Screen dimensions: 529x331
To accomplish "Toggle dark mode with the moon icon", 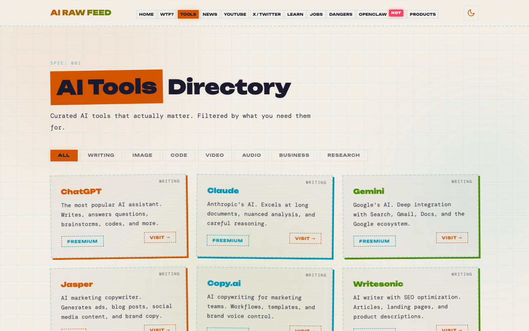I will (471, 13).
